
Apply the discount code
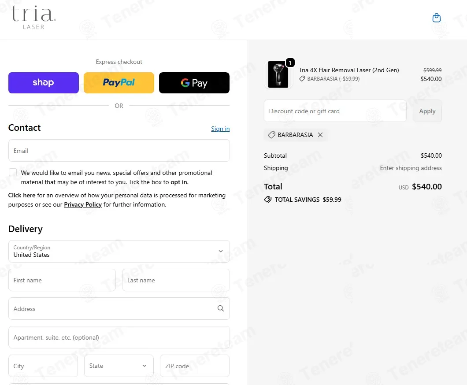[427, 111]
